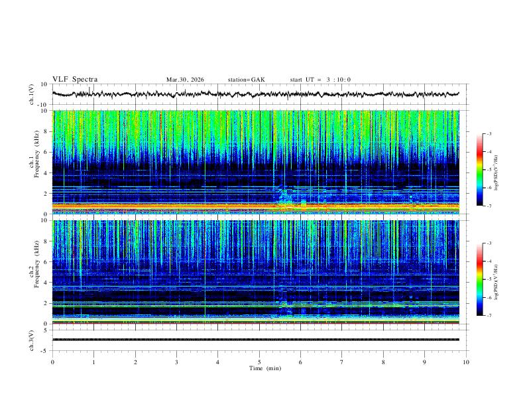
Task: Click the VLF Spectra title text
Action: point(75,80)
